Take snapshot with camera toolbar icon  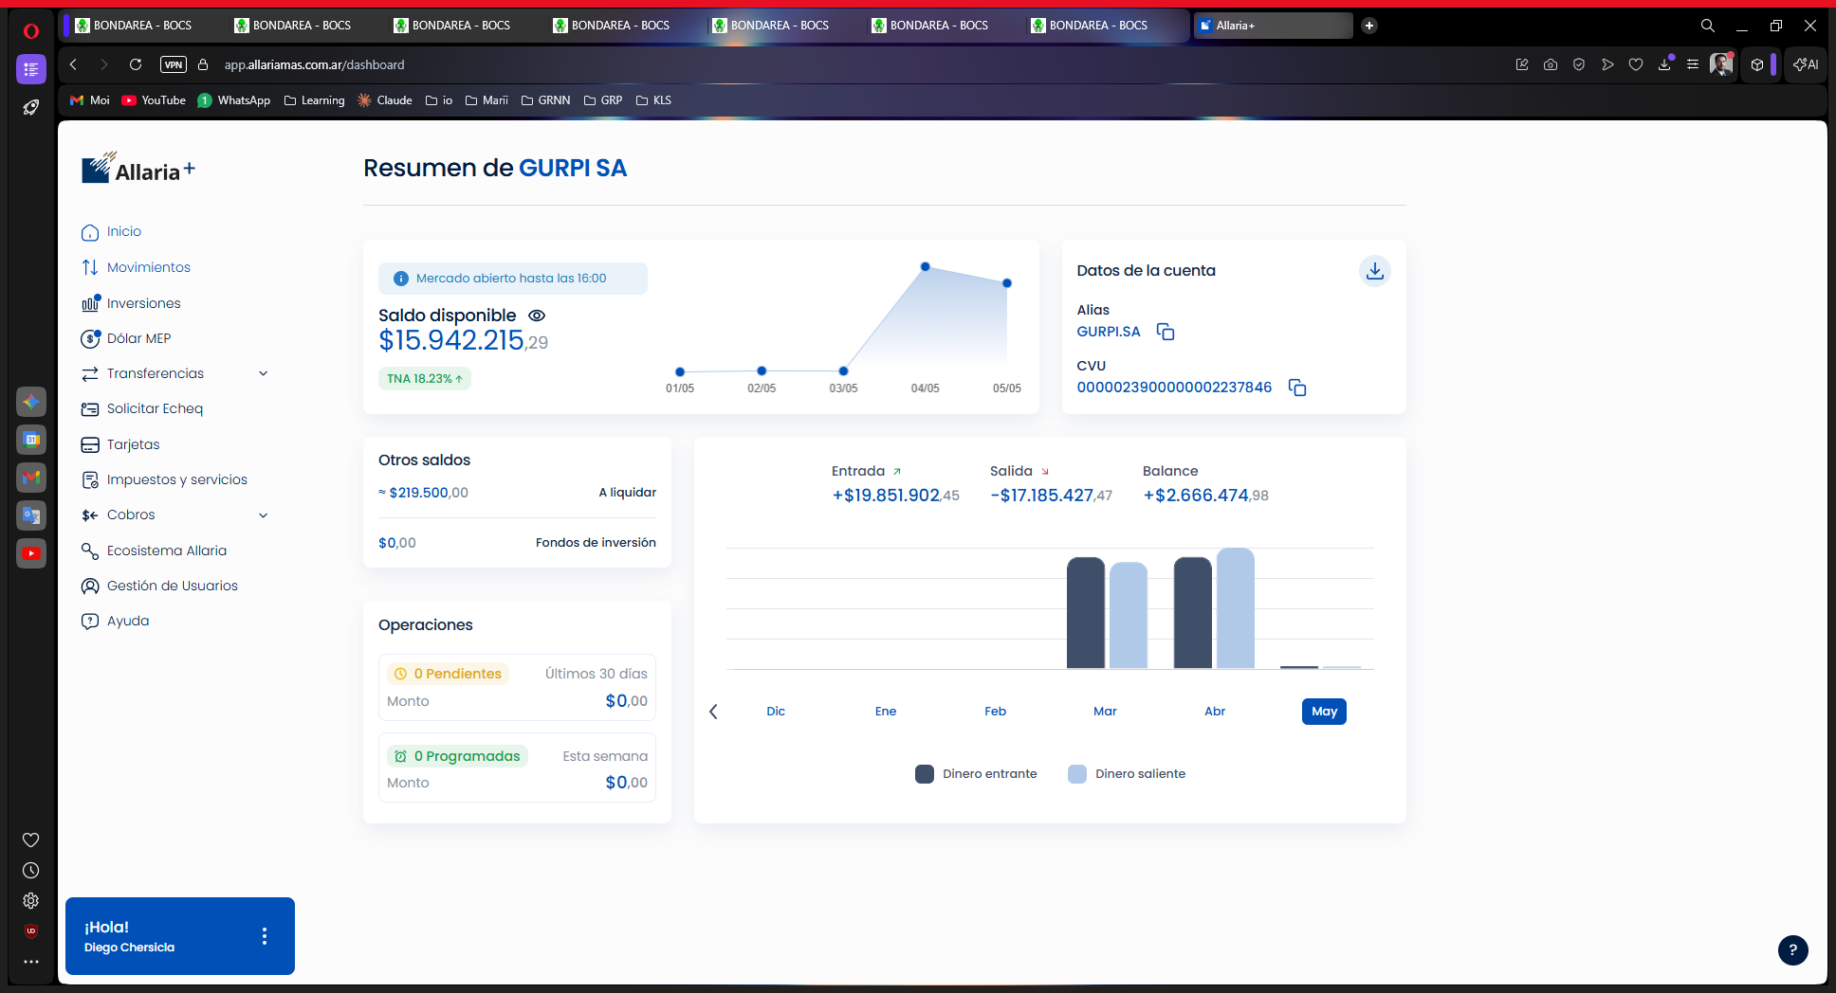(1551, 64)
